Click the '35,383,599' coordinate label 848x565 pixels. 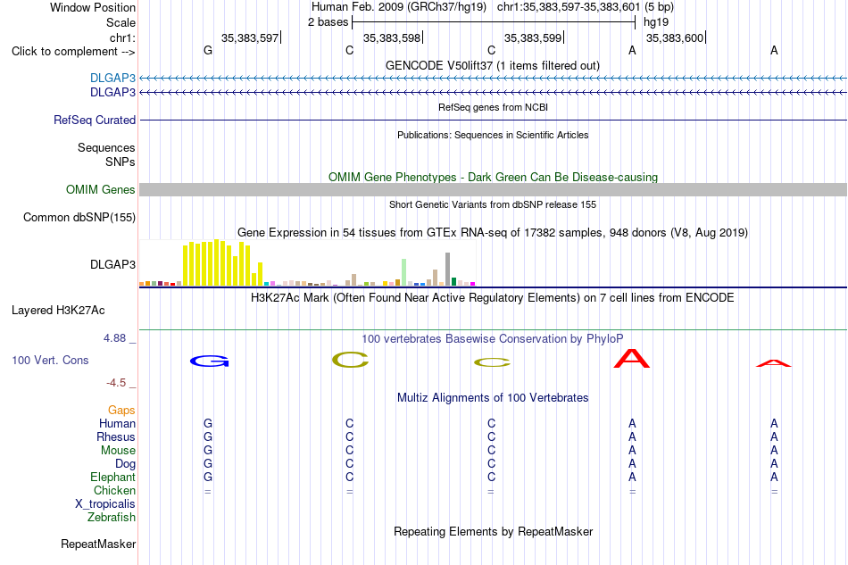pos(533,37)
